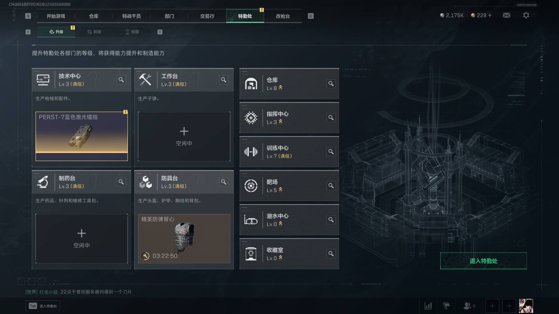Switch to the 特战干员 tab
Viewport: 559px width, 314px height.
click(x=131, y=16)
